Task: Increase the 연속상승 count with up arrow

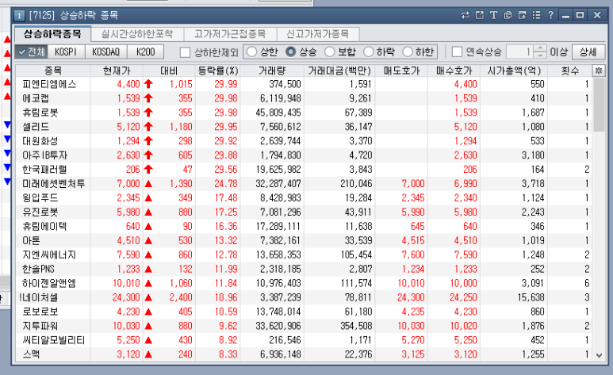Action: pyautogui.click(x=540, y=48)
